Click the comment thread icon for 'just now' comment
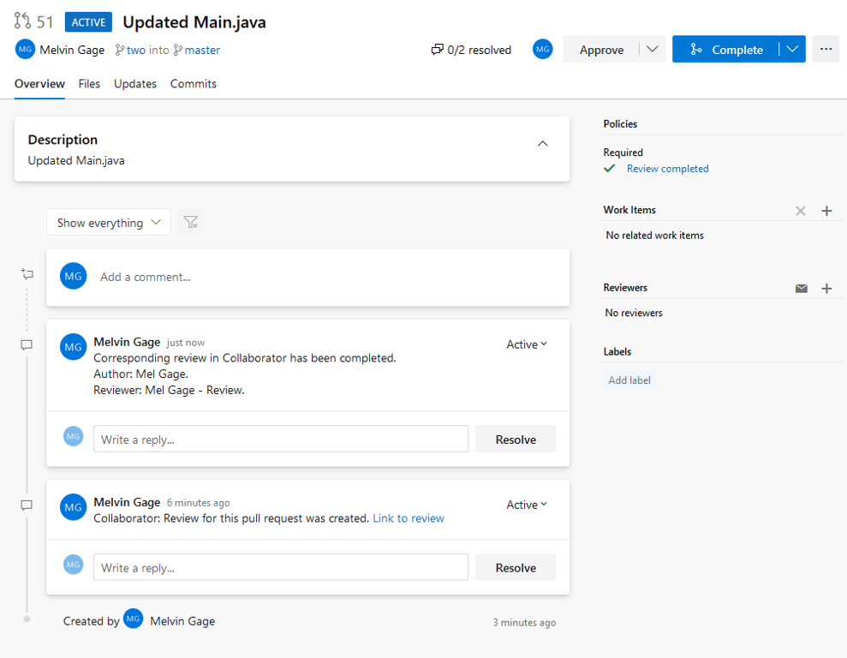The width and height of the screenshot is (847, 658). click(x=27, y=344)
